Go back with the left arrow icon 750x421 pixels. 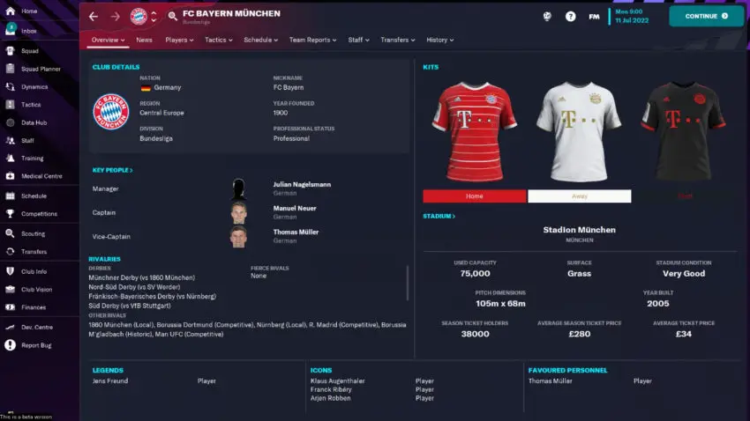click(94, 17)
